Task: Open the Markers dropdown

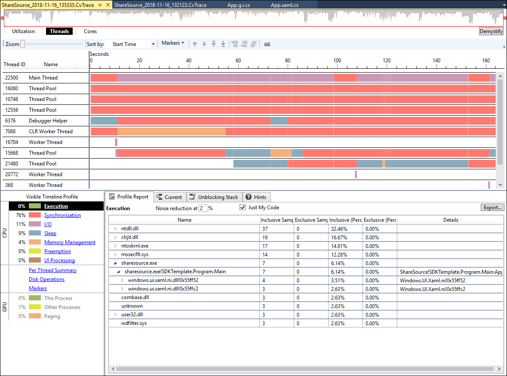Action: click(173, 43)
